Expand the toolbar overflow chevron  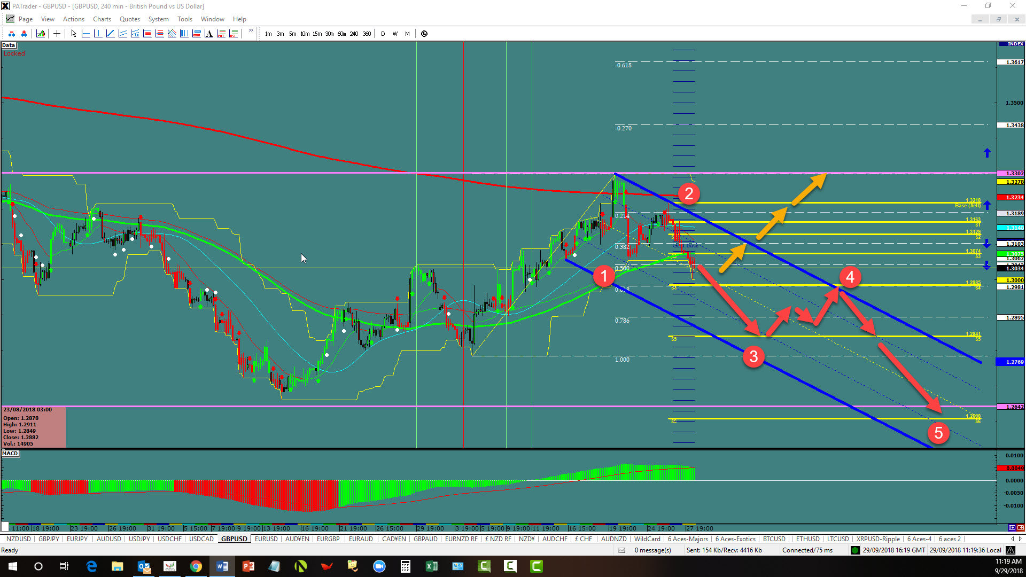point(251,31)
